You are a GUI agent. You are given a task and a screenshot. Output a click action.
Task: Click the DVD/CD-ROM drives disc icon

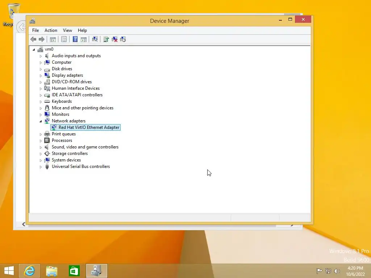tap(47, 82)
